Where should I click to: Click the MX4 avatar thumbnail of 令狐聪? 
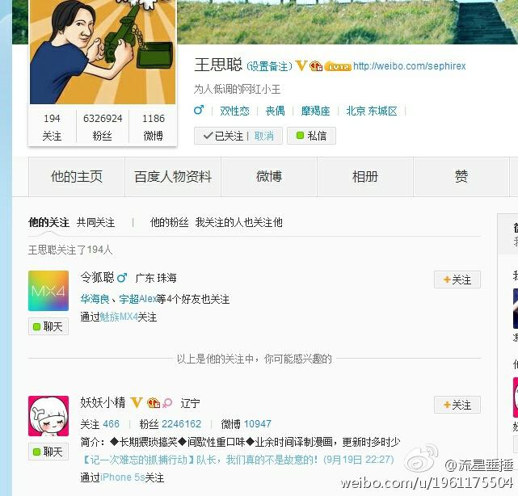pyautogui.click(x=48, y=291)
